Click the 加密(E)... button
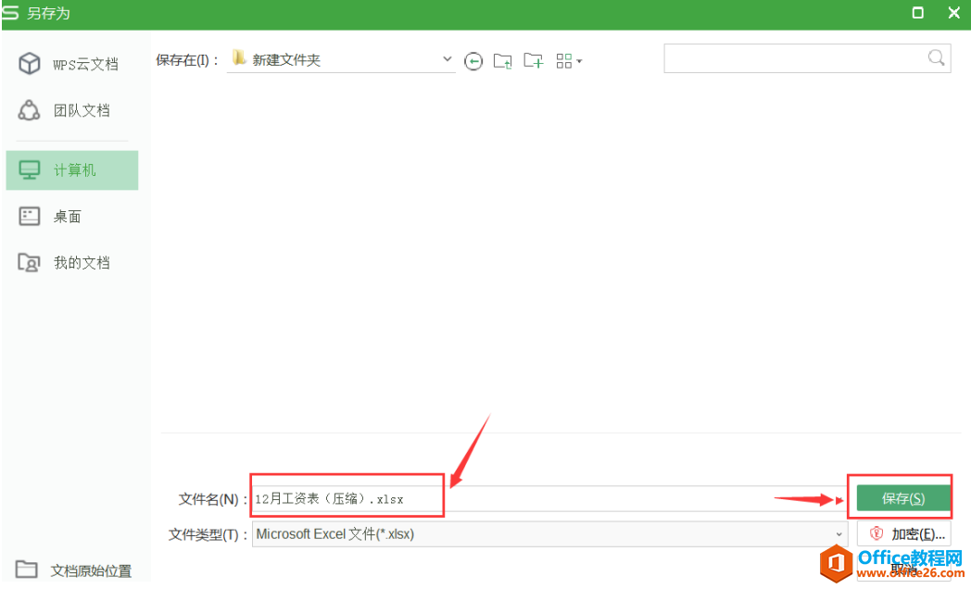 click(904, 534)
